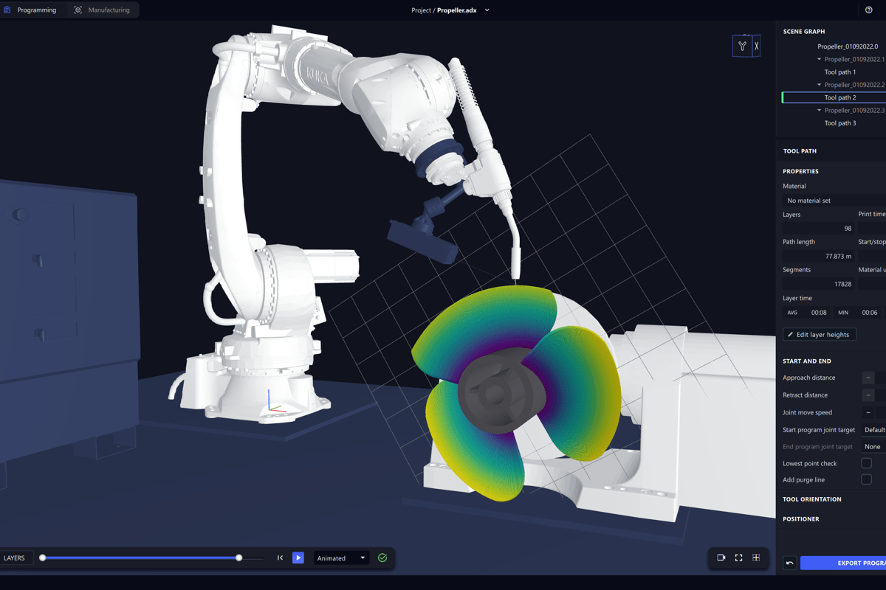The width and height of the screenshot is (886, 590).
Task: Click the green validation checkmark icon
Action: click(382, 558)
